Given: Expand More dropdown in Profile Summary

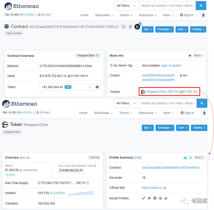Looking at the screenshot, I should 199,157.
